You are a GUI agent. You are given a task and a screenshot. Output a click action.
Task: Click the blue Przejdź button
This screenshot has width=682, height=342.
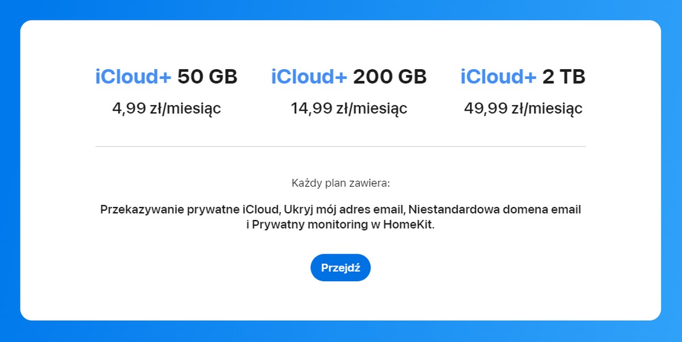tap(340, 268)
